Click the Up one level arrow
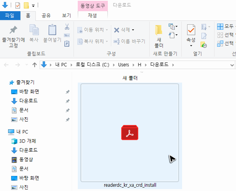The width and height of the screenshot is (236, 191). tap(35, 65)
